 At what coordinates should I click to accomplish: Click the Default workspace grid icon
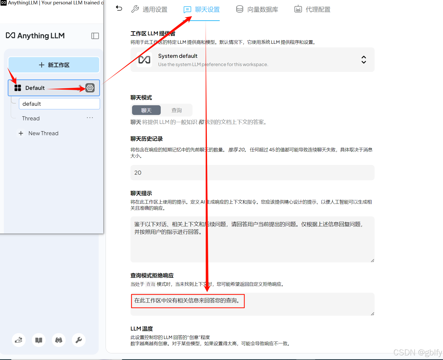click(x=18, y=88)
